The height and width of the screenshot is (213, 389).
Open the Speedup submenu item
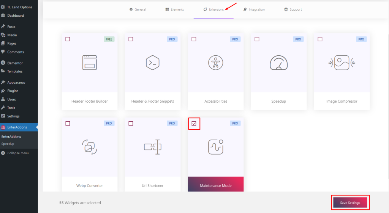tap(8, 144)
